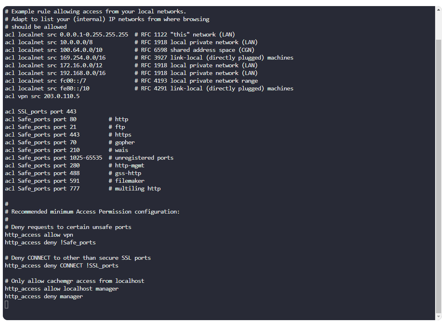442x325 pixels.
Task: Click the "http_access deny manager" line
Action: [x=44, y=296]
